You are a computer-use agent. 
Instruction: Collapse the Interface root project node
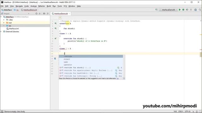point(1,17)
